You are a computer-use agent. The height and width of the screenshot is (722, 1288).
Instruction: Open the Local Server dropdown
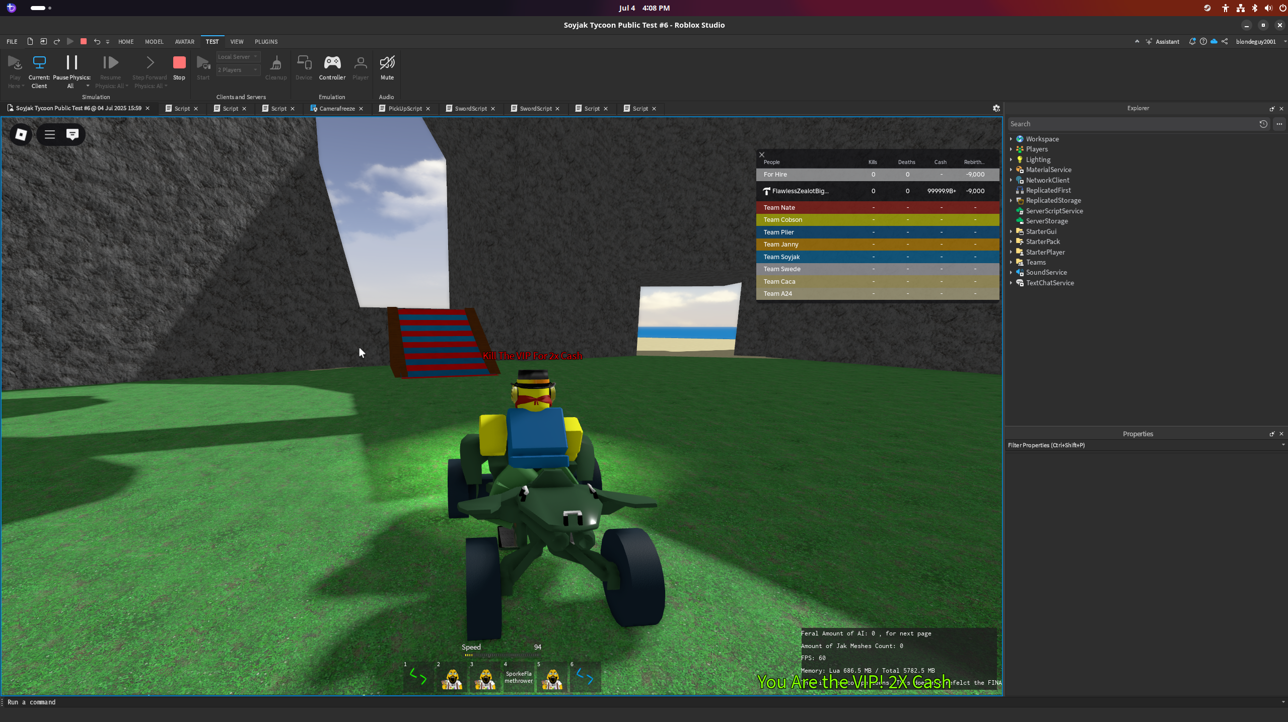pyautogui.click(x=238, y=57)
